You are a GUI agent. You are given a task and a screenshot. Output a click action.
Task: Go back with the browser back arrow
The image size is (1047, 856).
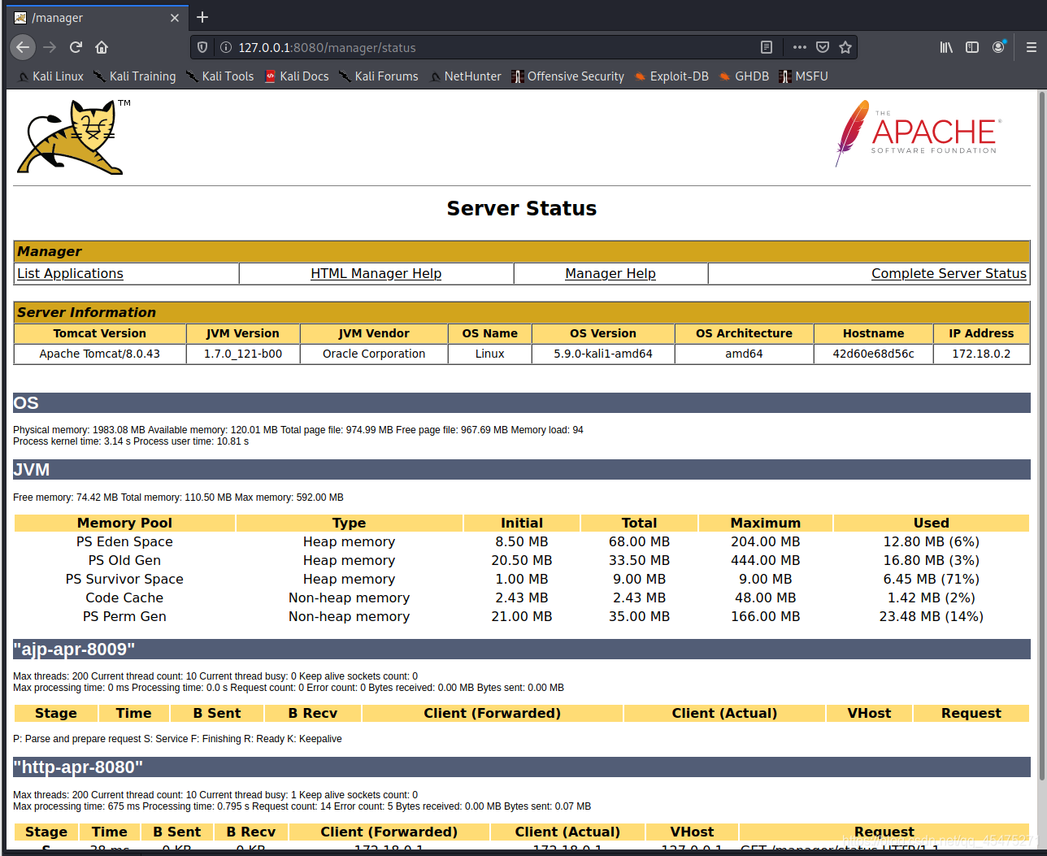coord(23,47)
